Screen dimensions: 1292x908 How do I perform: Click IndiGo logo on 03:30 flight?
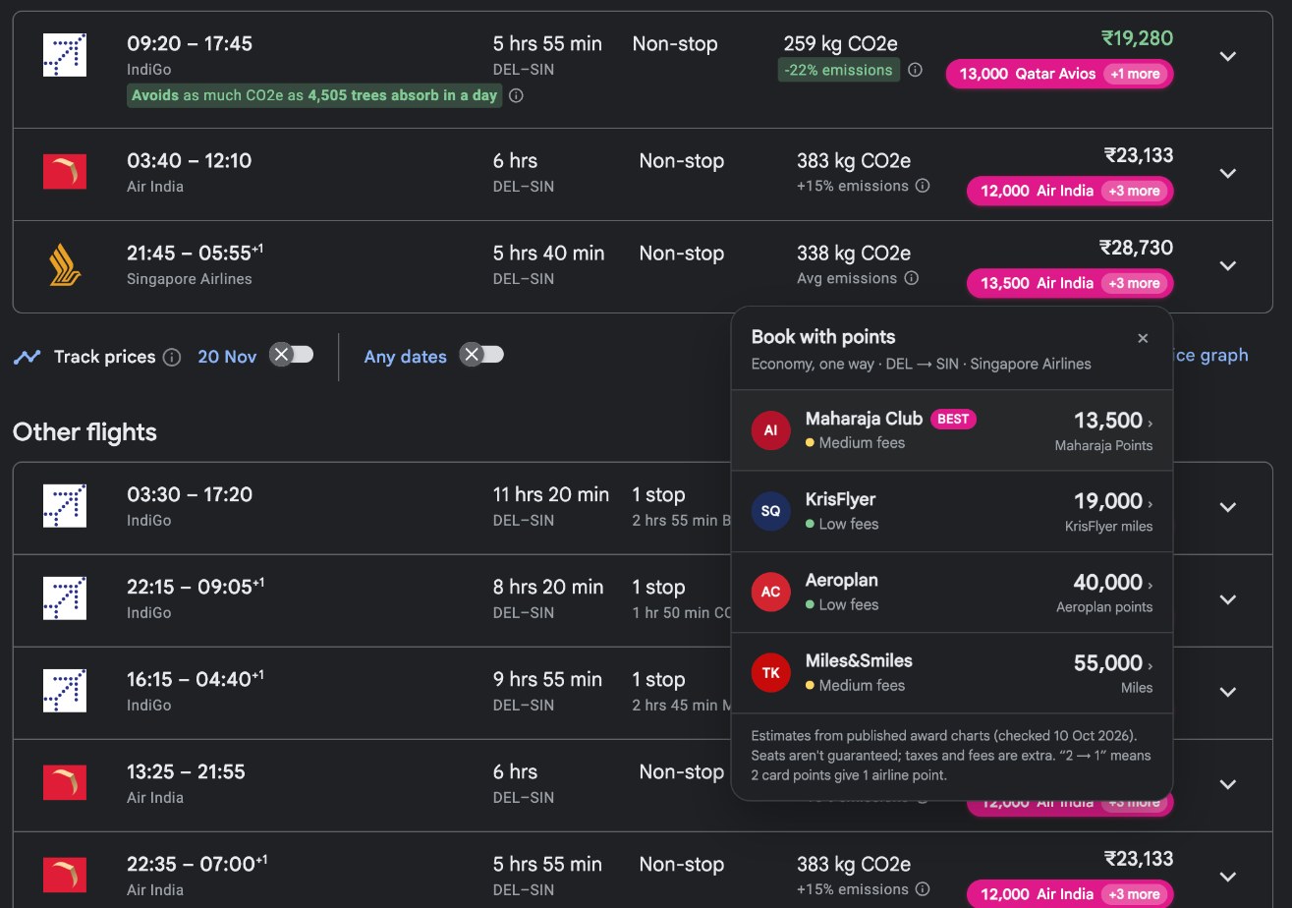pyautogui.click(x=65, y=506)
